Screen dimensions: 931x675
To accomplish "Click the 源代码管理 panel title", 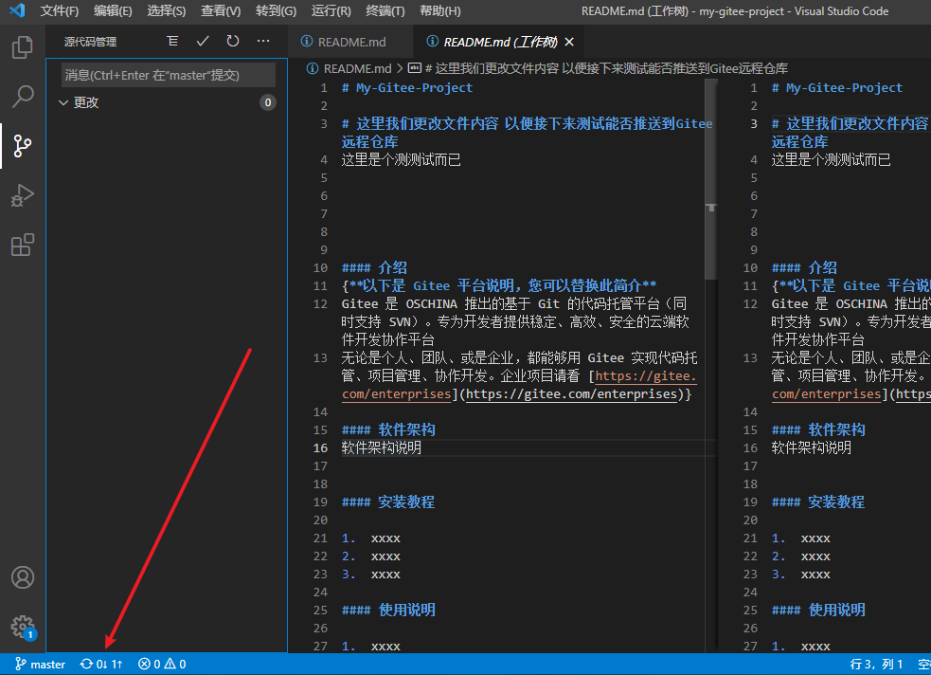I will pos(90,42).
